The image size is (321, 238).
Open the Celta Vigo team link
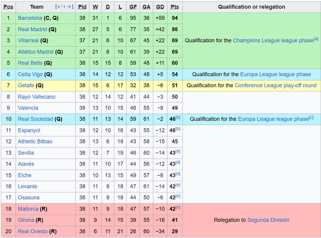click(x=30, y=74)
